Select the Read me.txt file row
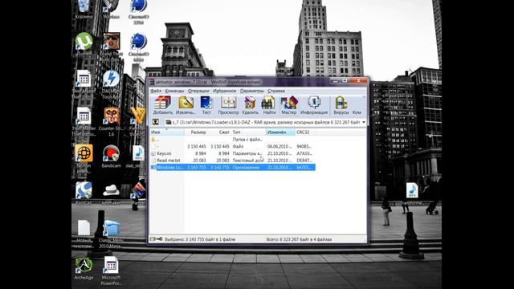 232,161
